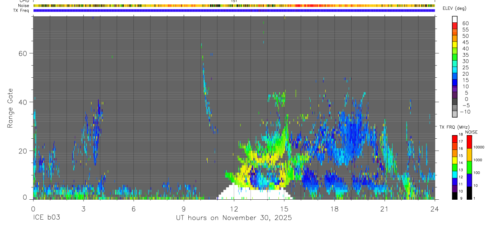
Task: Click the 15 tick label on time axis
Action: [x=284, y=208]
